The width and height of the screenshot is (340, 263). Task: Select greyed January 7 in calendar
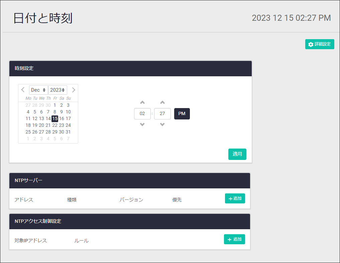coord(68,139)
